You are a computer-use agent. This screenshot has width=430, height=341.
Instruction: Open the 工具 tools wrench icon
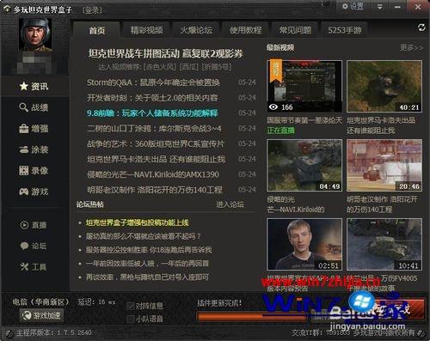pyautogui.click(x=34, y=267)
